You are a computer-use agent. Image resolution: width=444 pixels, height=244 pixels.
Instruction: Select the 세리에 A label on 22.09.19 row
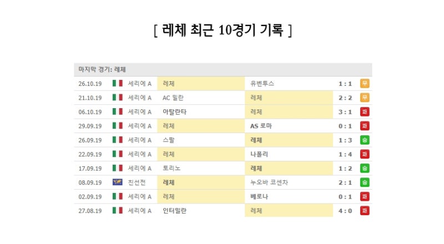point(140,154)
